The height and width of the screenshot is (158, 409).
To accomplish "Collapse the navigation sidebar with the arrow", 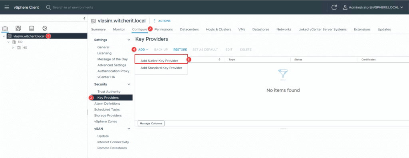I will [84, 18].
